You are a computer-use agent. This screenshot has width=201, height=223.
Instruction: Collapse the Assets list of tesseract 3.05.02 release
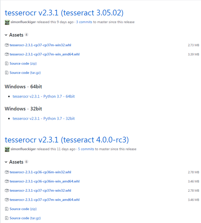pos(6,35)
